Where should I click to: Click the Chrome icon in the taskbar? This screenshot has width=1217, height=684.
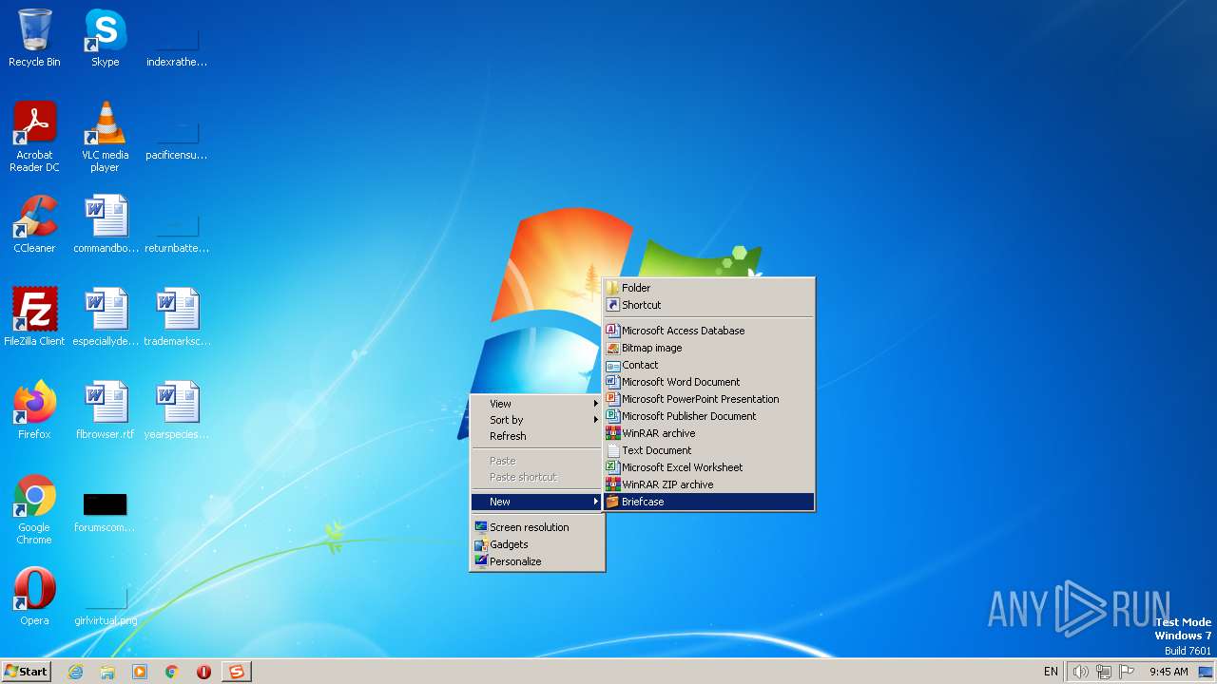pyautogui.click(x=172, y=672)
